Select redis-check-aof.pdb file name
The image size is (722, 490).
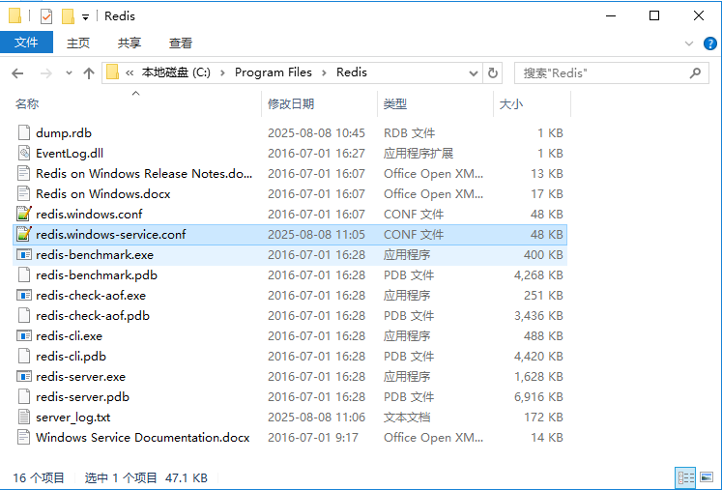[93, 315]
